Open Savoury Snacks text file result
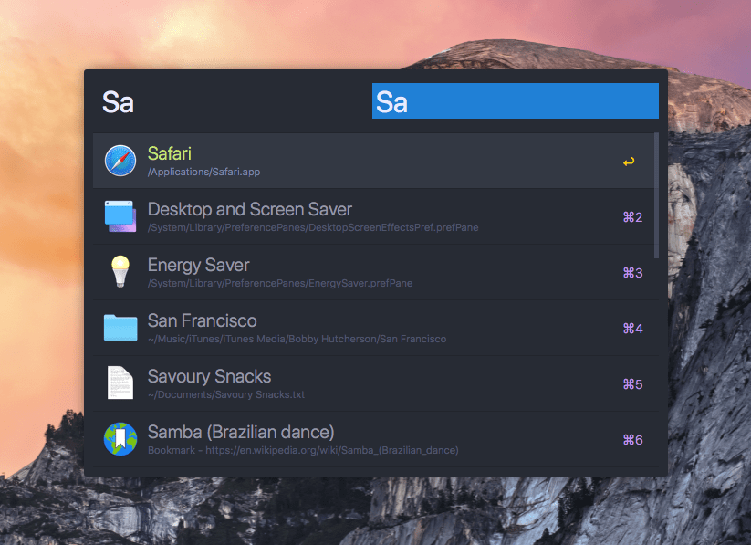The width and height of the screenshot is (751, 545). click(209, 376)
